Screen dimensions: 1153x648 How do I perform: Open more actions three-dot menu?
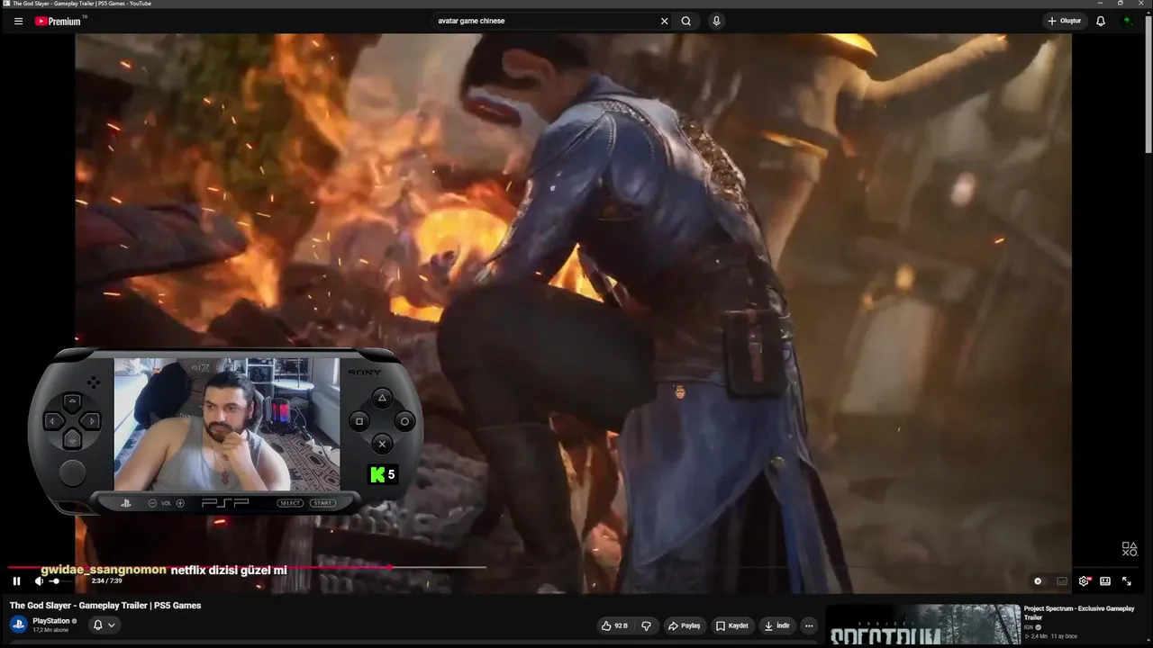(809, 625)
